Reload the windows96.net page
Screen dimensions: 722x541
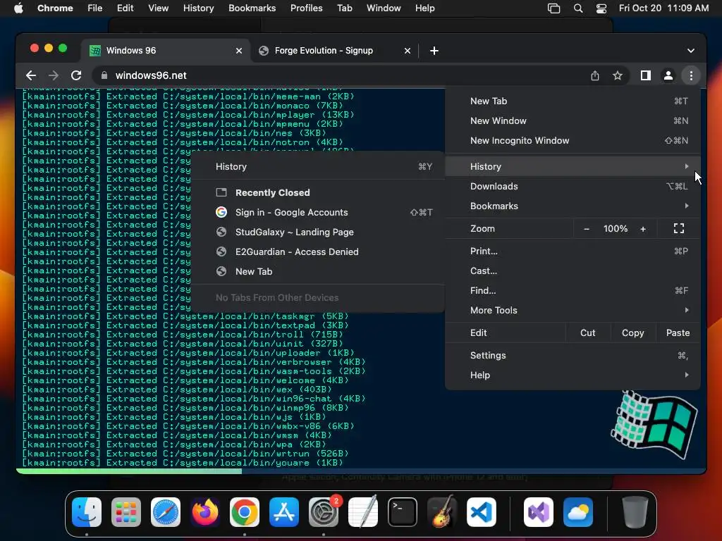click(x=76, y=75)
